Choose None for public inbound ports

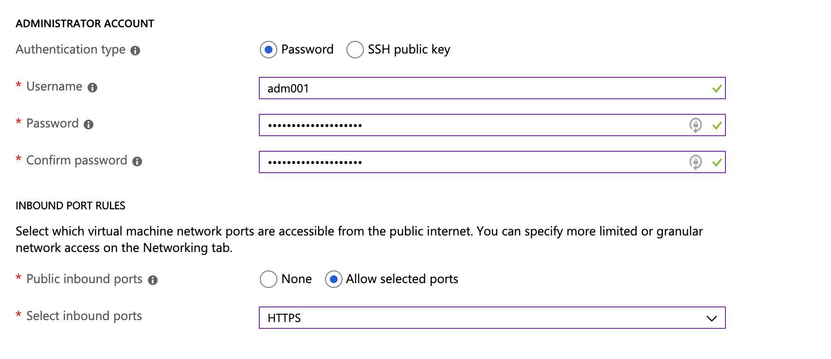(268, 279)
